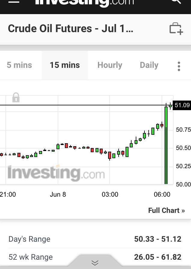
Task: Expand the bottom double-chevron panel handle
Action: (x=95, y=263)
